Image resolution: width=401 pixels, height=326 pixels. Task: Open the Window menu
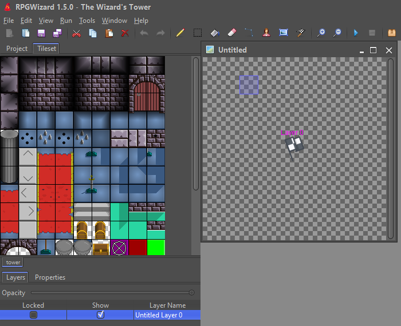pos(115,21)
